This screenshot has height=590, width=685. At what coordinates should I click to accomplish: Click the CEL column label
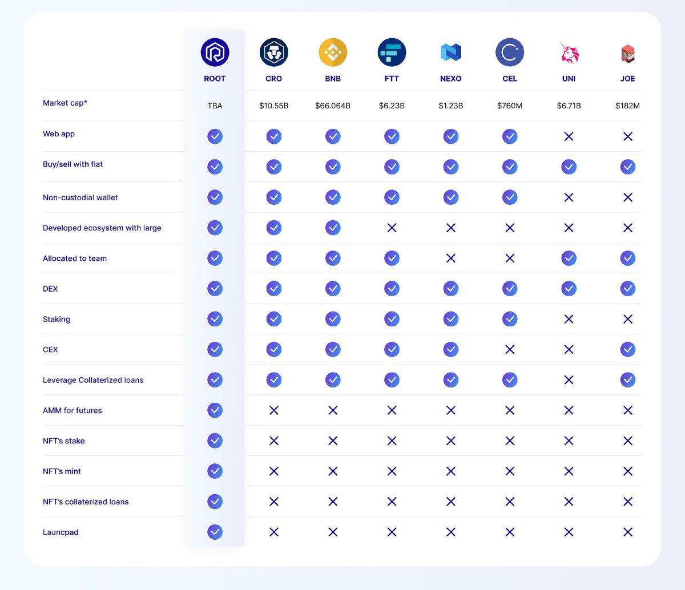tap(510, 79)
